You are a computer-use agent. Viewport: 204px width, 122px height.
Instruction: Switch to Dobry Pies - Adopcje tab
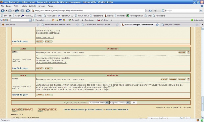pyautogui.click(x=180, y=25)
